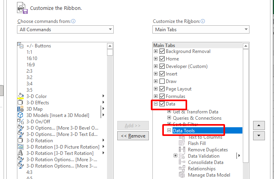This screenshot has height=179, width=274.
Task: Select the 4:3 command
Action: [29, 172]
